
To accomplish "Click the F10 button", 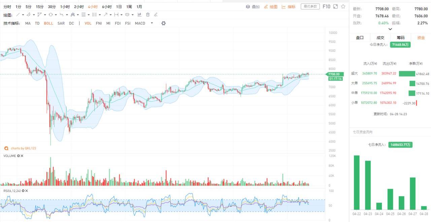I will 326,6.
